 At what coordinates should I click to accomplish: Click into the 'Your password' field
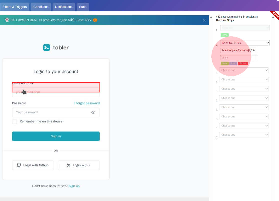point(51,112)
